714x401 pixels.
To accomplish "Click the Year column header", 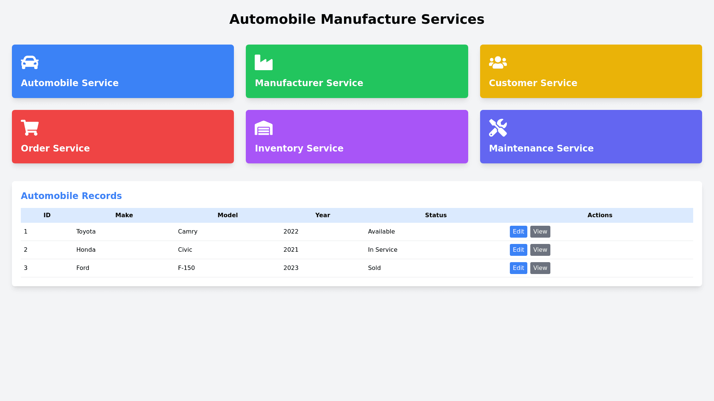I will coord(322,215).
